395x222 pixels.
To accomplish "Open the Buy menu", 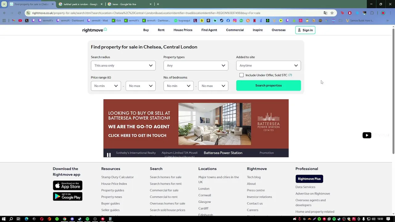I will pyautogui.click(x=146, y=30).
